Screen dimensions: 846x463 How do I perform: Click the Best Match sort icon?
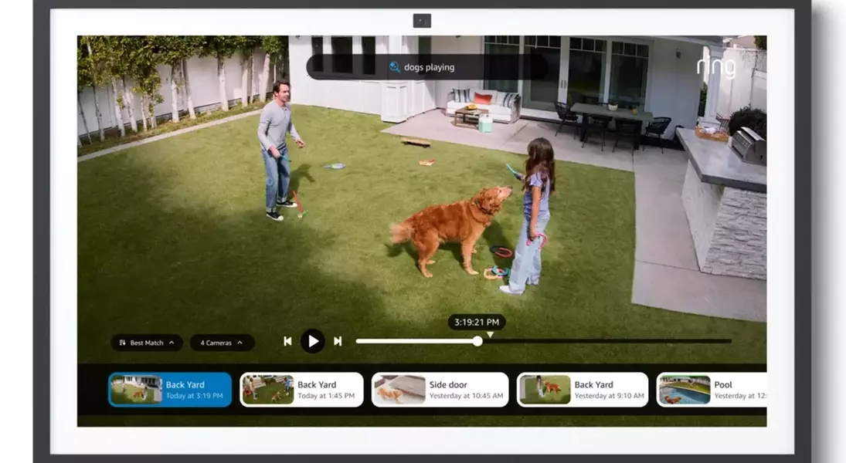[x=123, y=343]
